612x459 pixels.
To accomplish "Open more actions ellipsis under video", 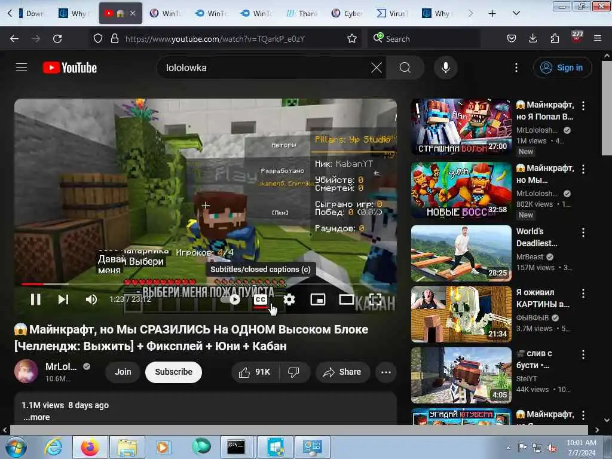I will click(x=386, y=372).
